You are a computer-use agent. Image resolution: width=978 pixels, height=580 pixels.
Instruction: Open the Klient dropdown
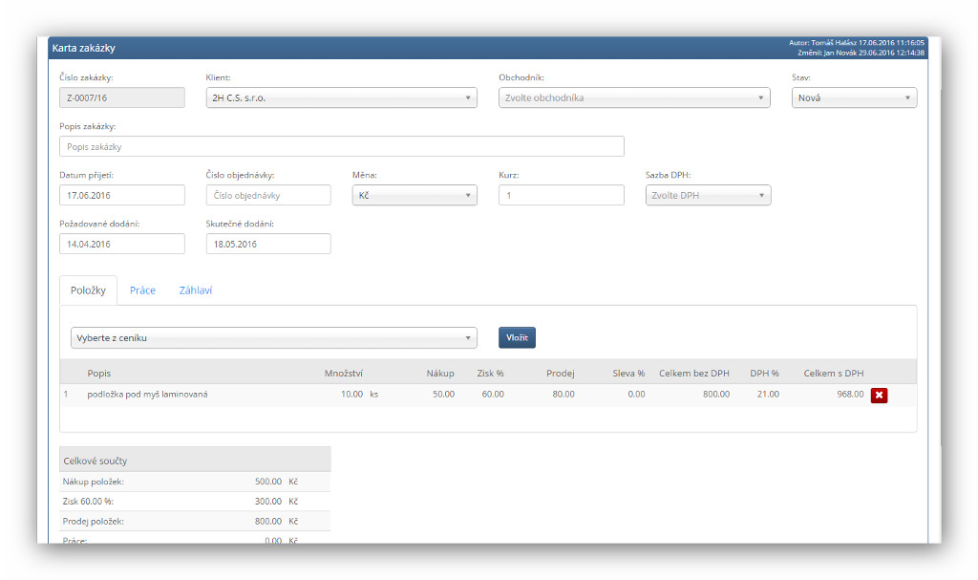coord(341,97)
